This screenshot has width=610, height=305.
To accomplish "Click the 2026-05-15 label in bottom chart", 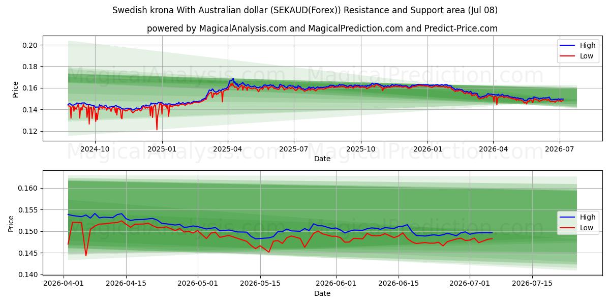I will 260,284.
